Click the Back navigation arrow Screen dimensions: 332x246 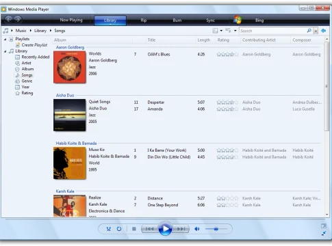tap(9, 20)
